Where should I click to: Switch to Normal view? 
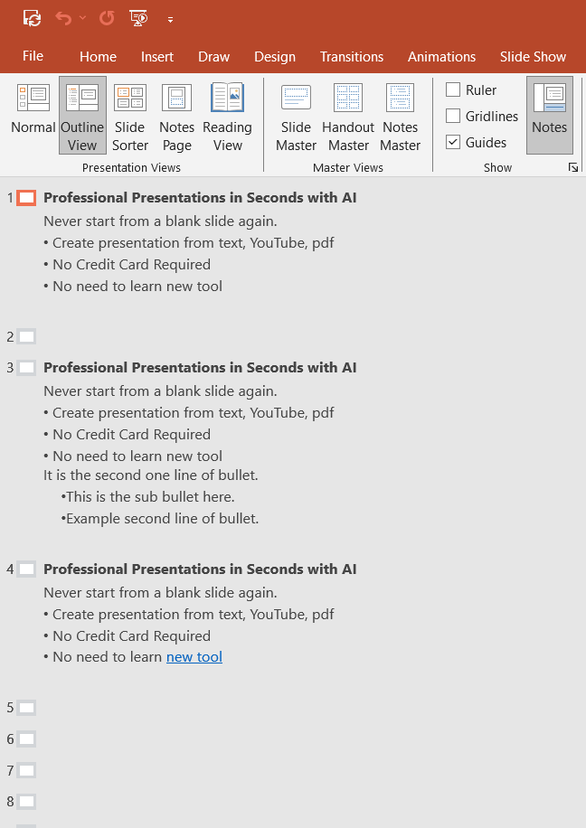(33, 113)
